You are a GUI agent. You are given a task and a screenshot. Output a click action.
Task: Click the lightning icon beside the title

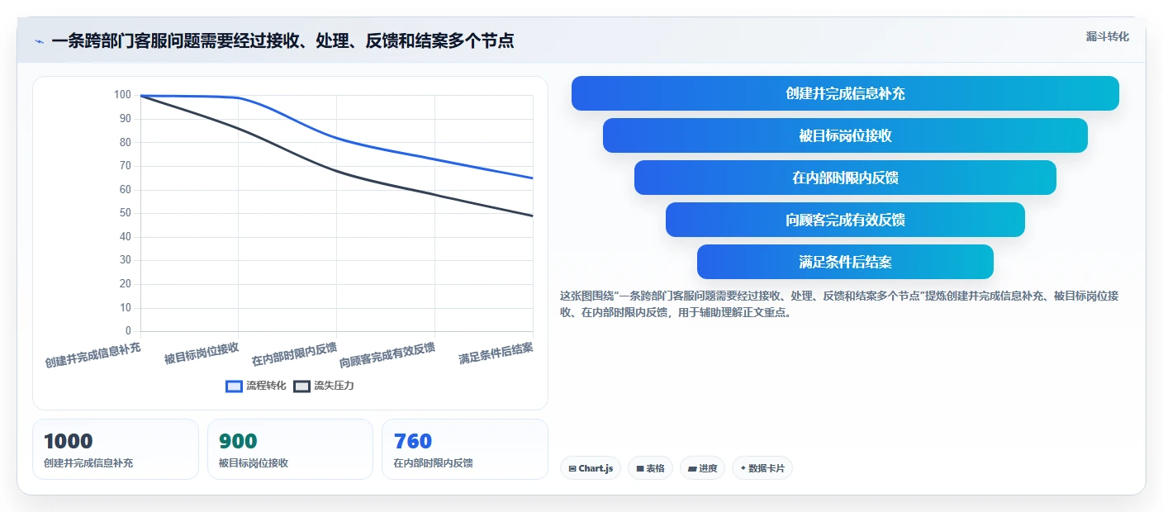pyautogui.click(x=40, y=41)
